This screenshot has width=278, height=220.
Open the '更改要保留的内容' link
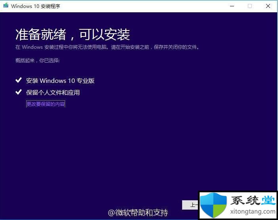(46, 104)
